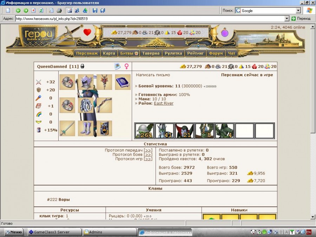Click the Переход go button
Screen dimensions: 316x237
coord(301,19)
